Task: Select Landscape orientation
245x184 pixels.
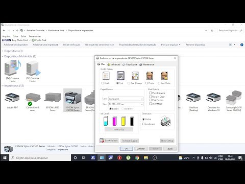Action: [x=143, y=124]
